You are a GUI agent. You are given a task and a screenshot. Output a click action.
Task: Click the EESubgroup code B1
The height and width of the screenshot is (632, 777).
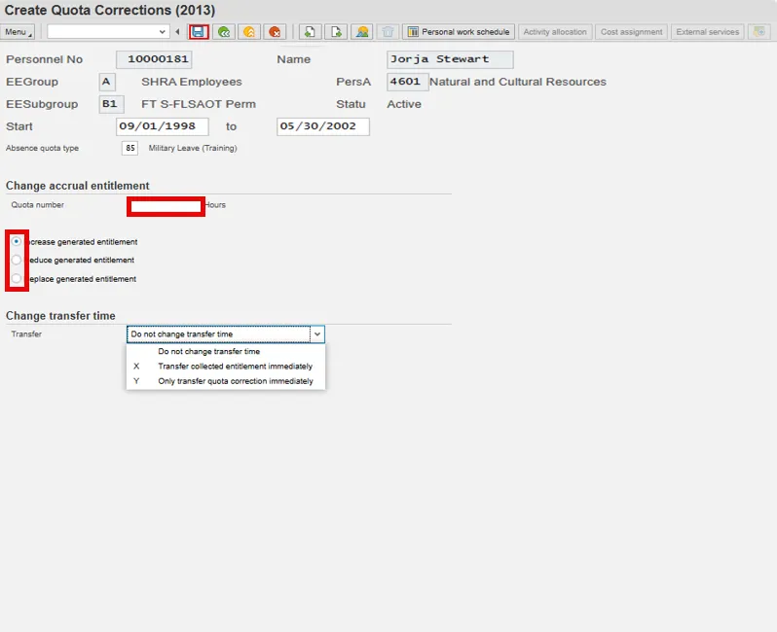[x=111, y=104]
